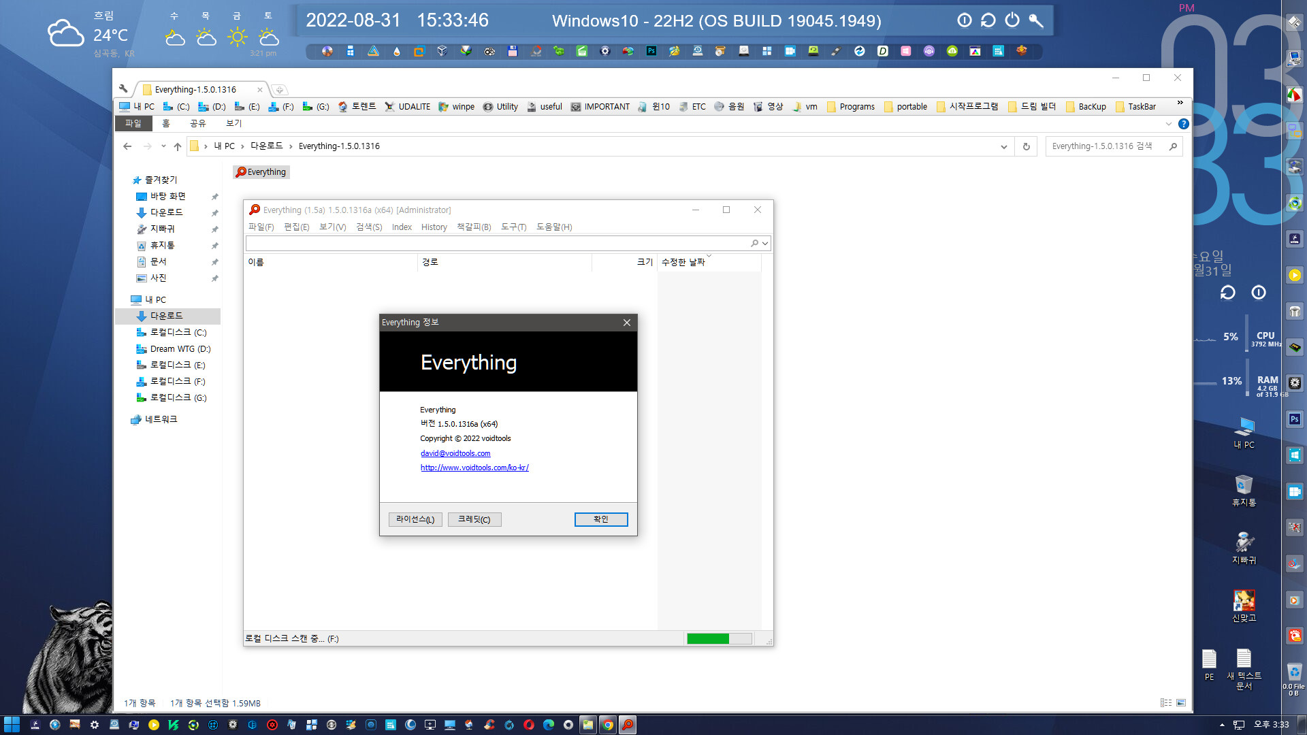Open the david@voidtools.com email link

pyautogui.click(x=455, y=453)
